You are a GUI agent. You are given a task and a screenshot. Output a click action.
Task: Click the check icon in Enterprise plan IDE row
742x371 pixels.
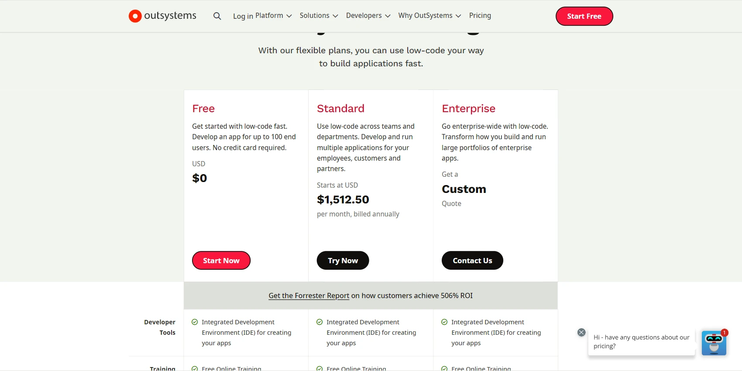click(444, 322)
